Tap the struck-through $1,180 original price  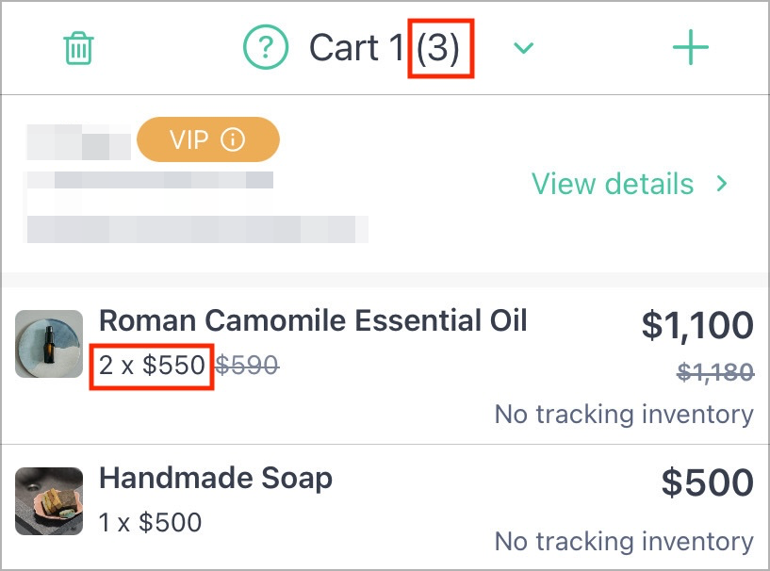point(715,372)
